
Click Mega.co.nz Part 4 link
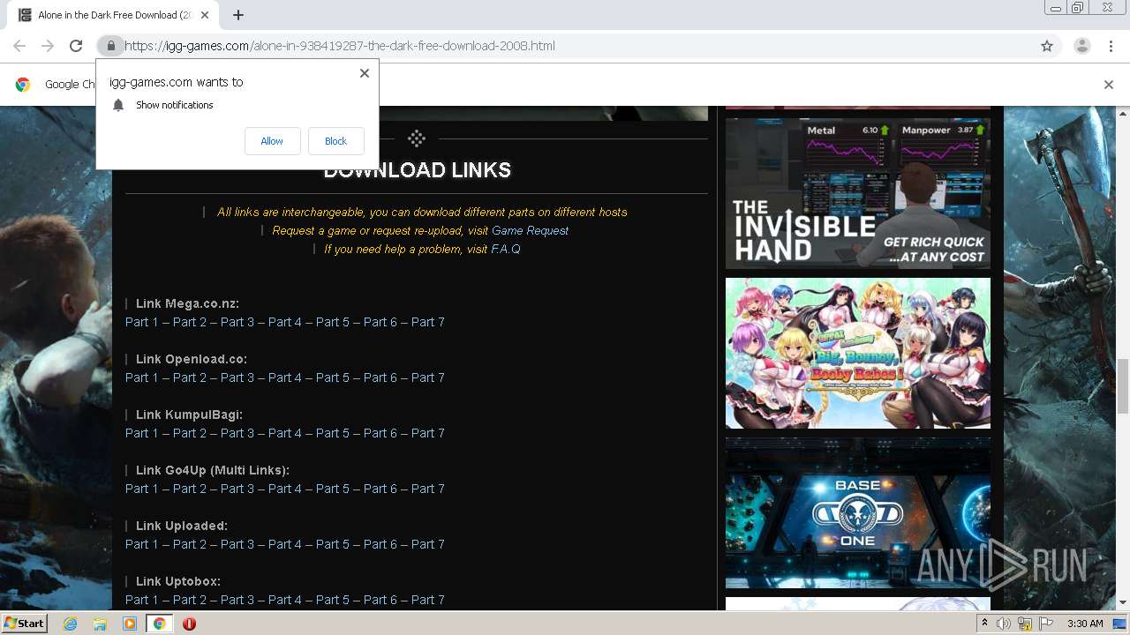coord(285,322)
